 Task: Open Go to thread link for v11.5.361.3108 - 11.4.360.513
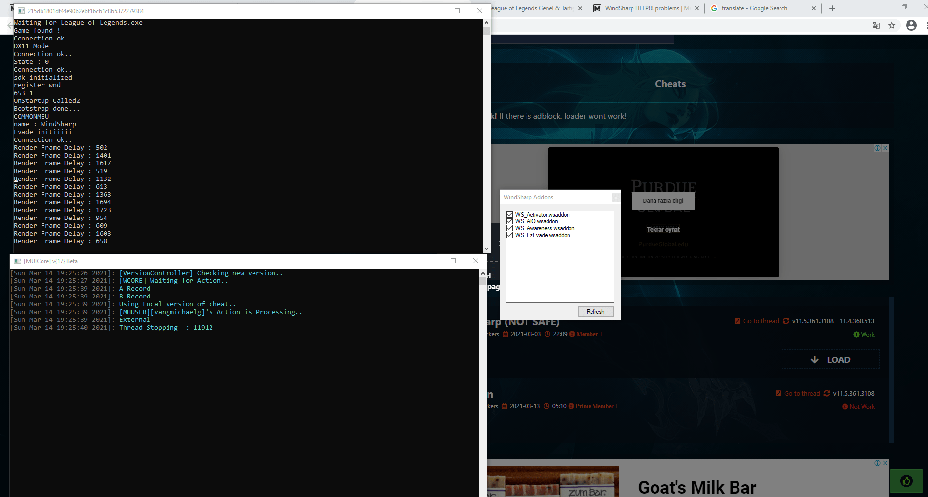[x=761, y=321]
